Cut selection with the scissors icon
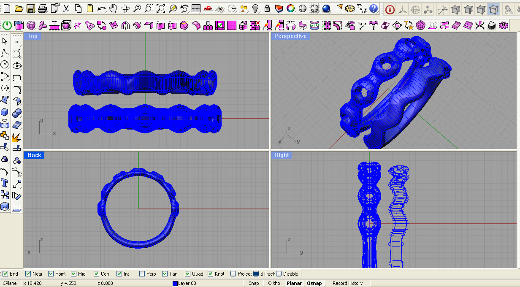This screenshot has width=520, height=287. tap(66, 8)
